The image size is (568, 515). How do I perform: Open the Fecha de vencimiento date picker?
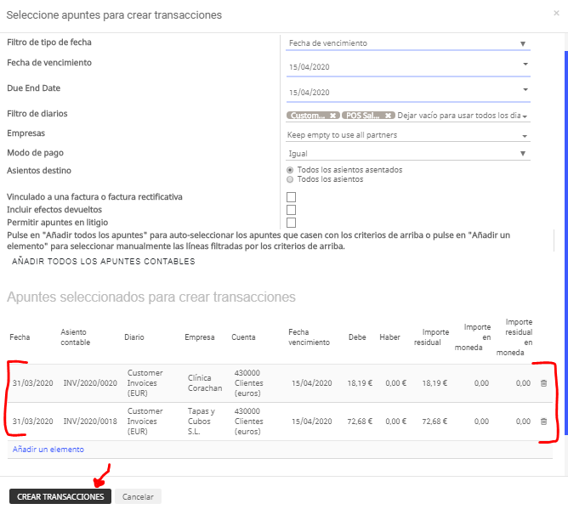(x=525, y=64)
